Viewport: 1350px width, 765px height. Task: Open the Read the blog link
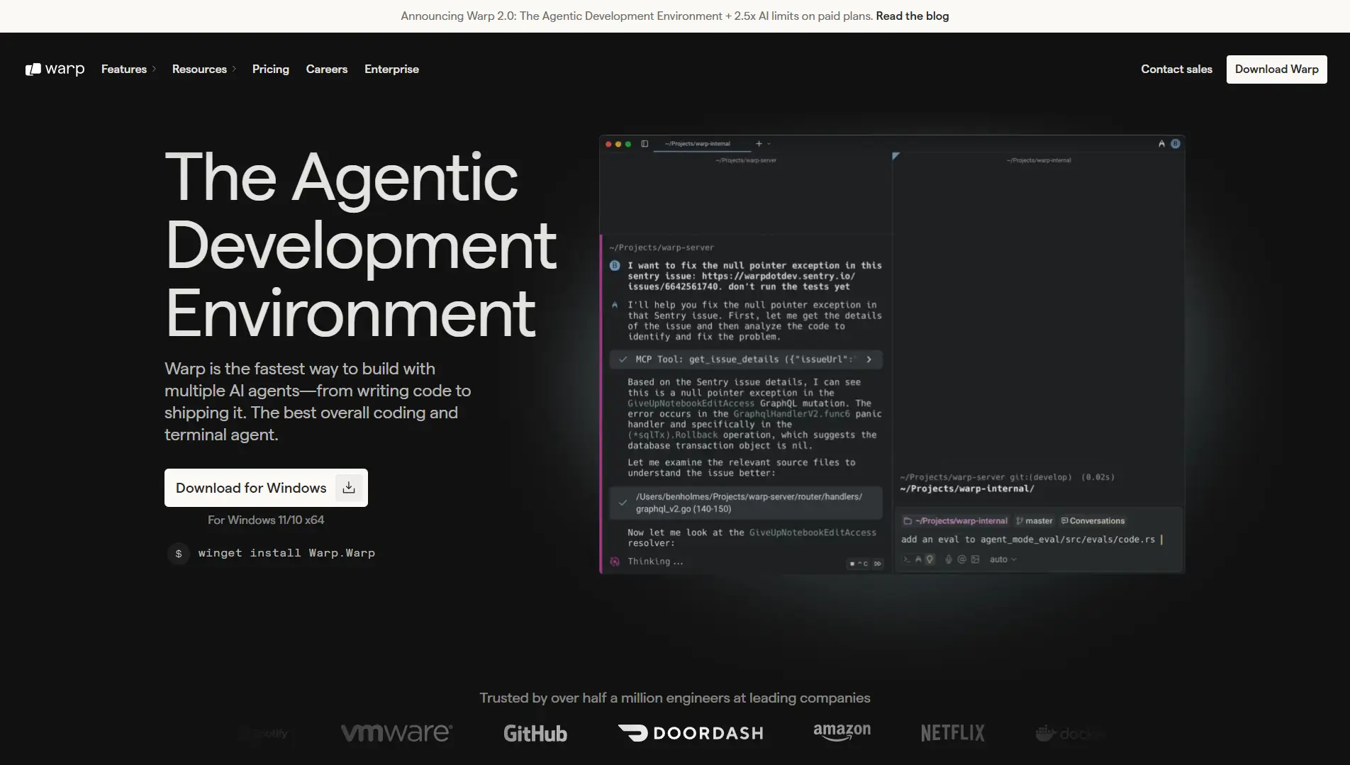[913, 16]
